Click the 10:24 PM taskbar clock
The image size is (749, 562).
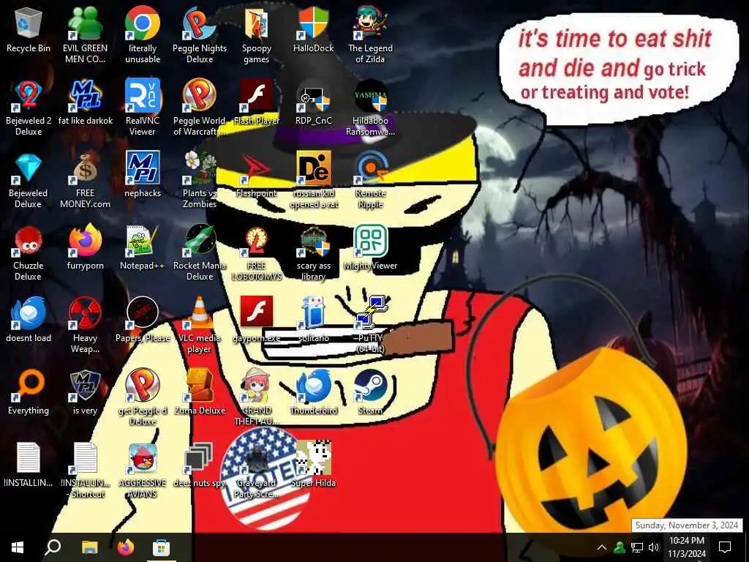(686, 547)
